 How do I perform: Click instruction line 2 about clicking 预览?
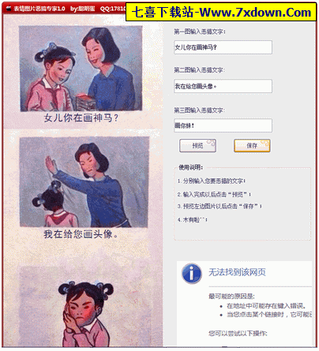(x=214, y=194)
